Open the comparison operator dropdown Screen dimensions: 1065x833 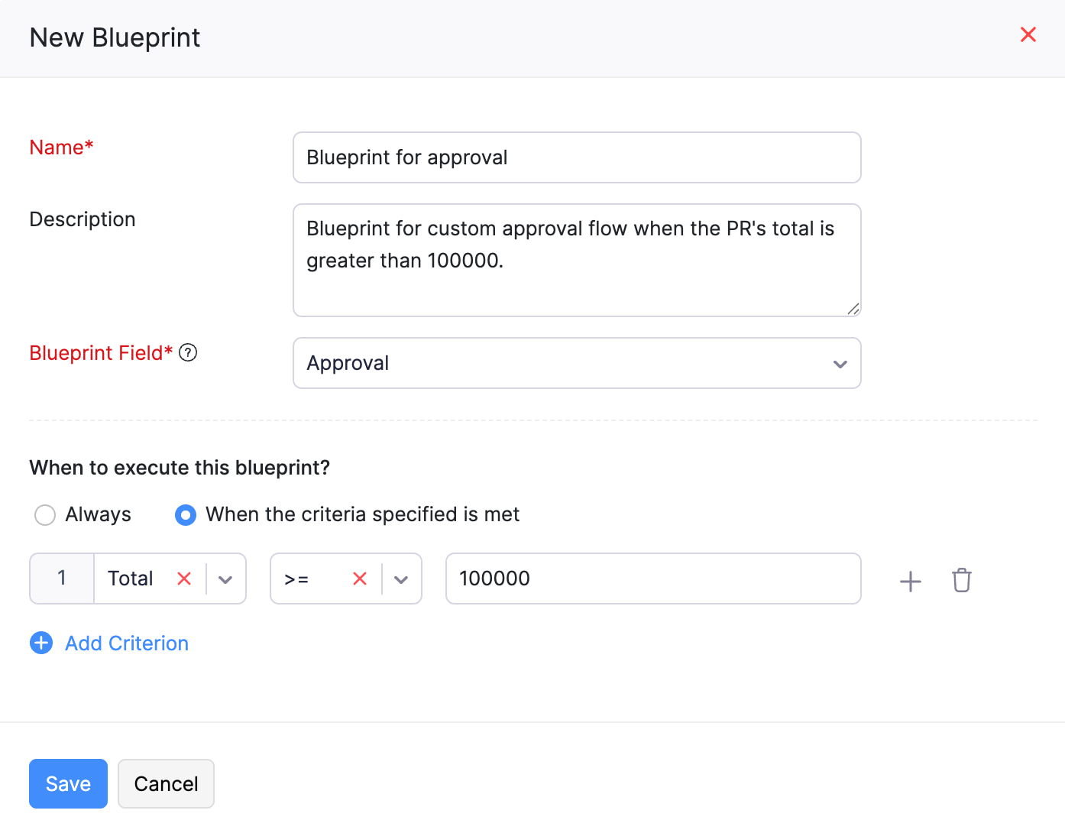[x=401, y=579]
